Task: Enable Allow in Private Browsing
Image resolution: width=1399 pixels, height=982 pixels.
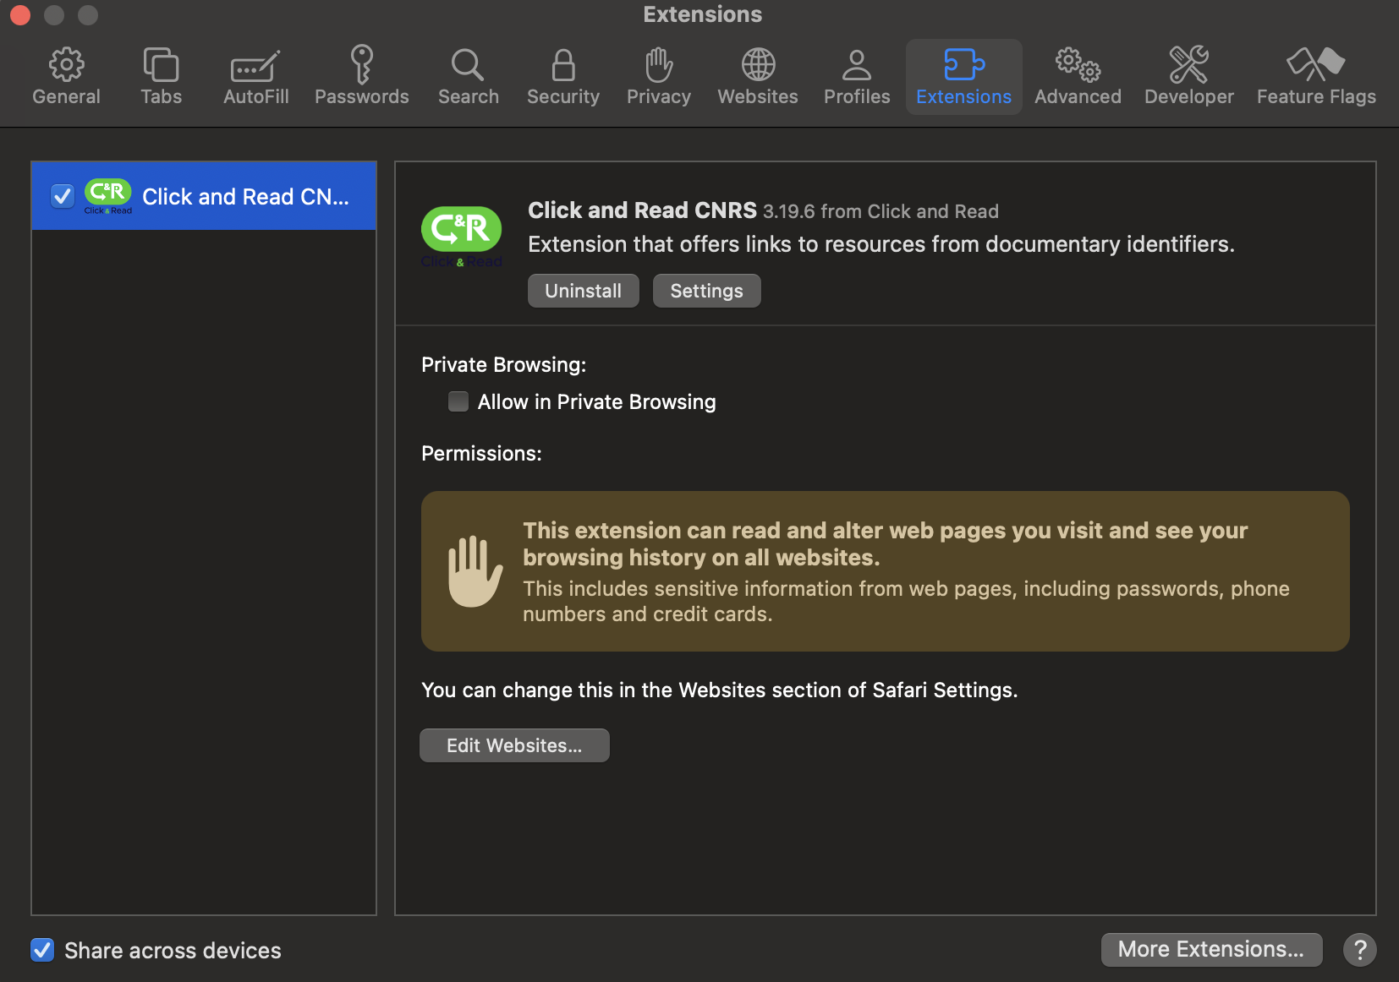Action: [458, 401]
